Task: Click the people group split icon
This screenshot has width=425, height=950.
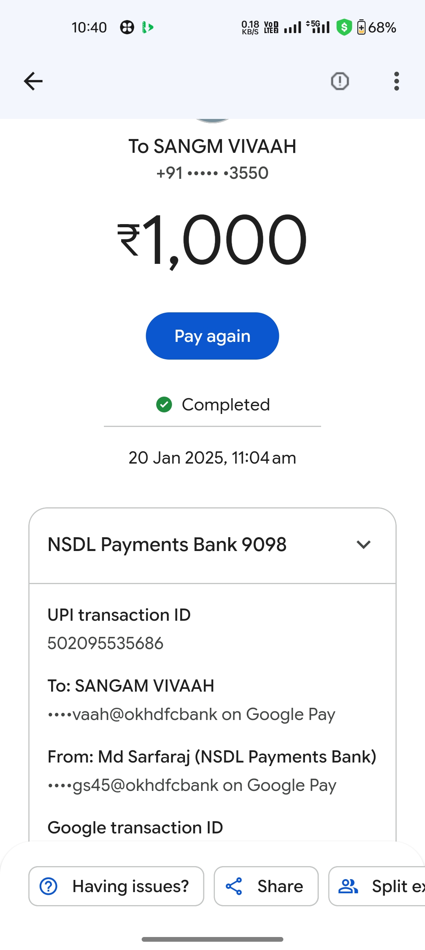Action: pyautogui.click(x=348, y=886)
